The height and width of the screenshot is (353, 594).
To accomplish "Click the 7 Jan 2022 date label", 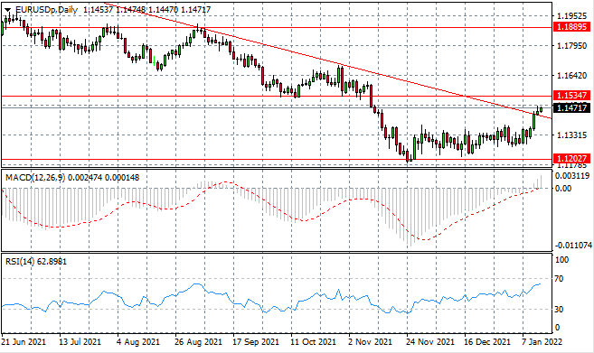I will coord(542,341).
